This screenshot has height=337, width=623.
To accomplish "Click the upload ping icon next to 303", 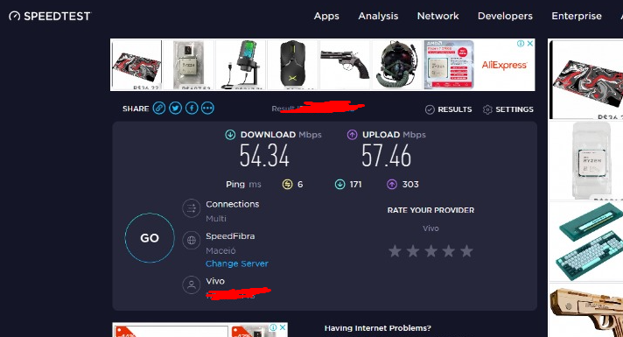I will tap(392, 185).
